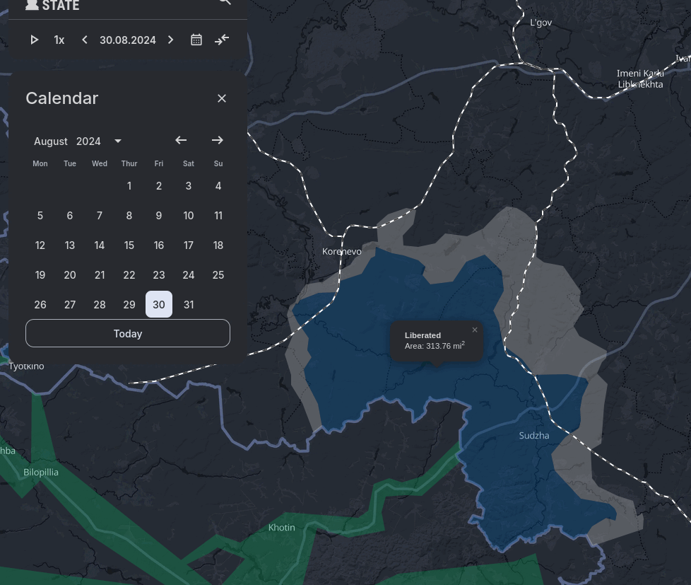
Task: Select August 23 in calendar
Action: click(x=159, y=275)
